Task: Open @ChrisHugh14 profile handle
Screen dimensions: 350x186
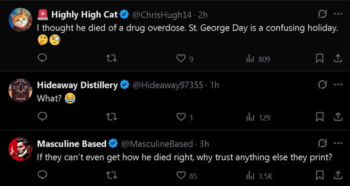Action: [x=162, y=14]
